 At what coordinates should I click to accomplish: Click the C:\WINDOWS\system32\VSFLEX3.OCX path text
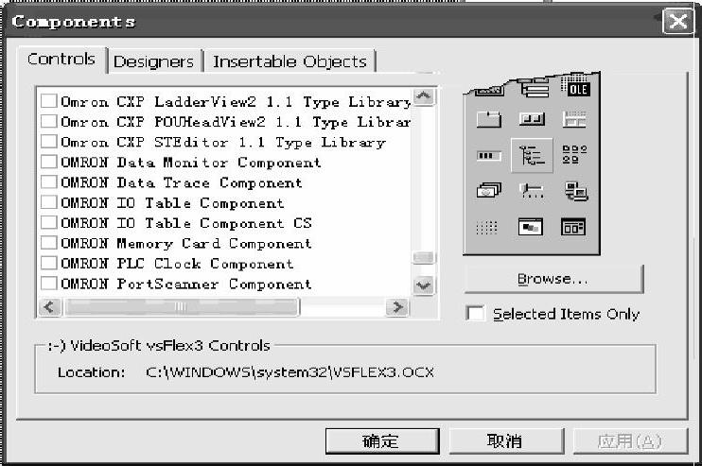click(x=290, y=372)
